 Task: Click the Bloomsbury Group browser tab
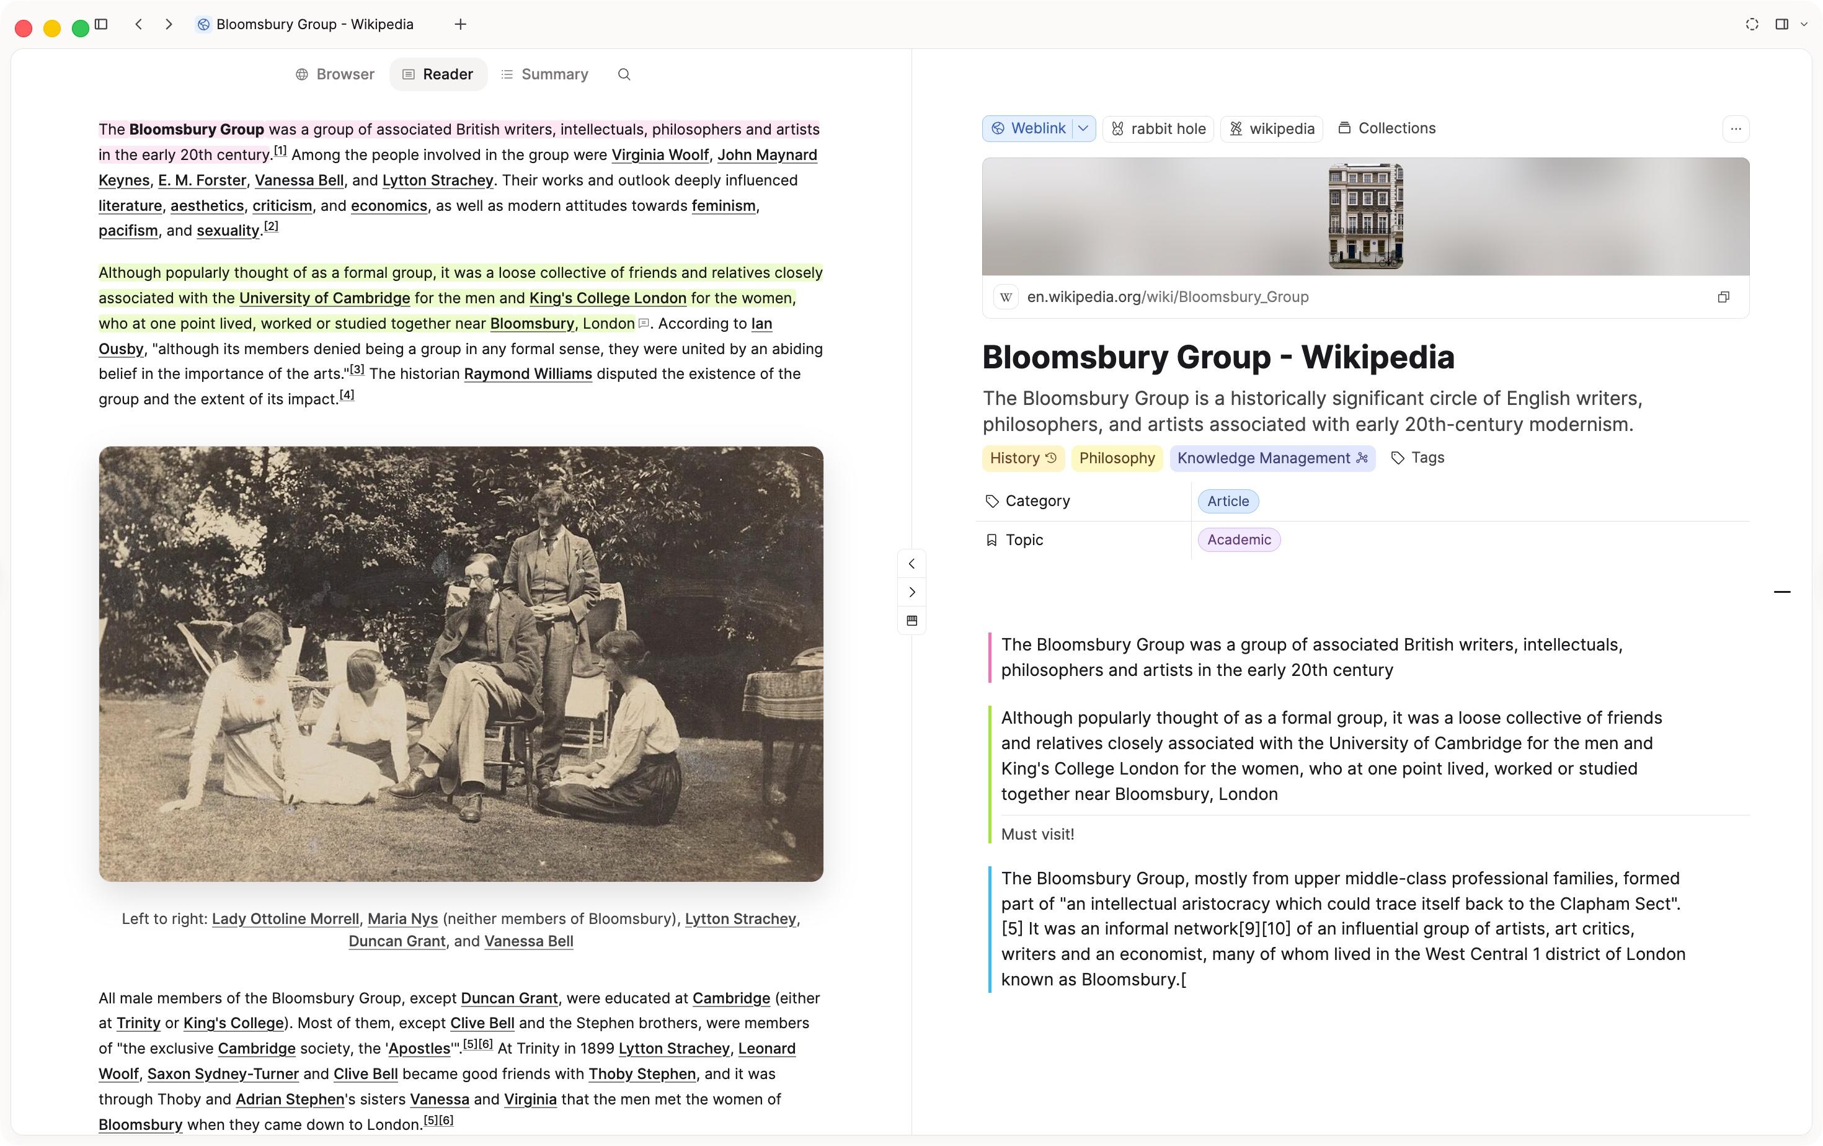click(x=305, y=24)
